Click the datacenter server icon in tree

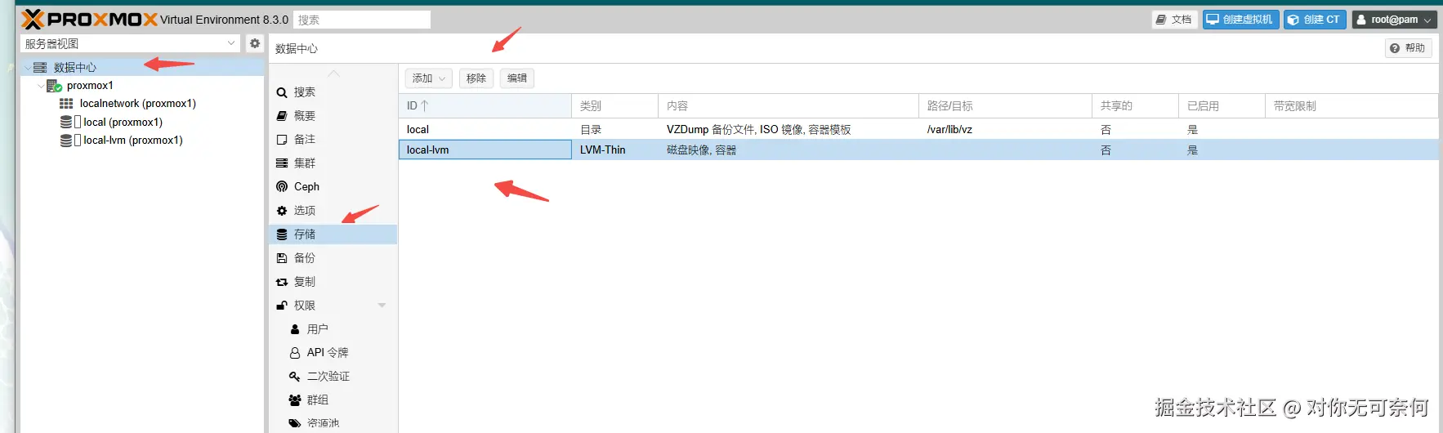(x=40, y=67)
